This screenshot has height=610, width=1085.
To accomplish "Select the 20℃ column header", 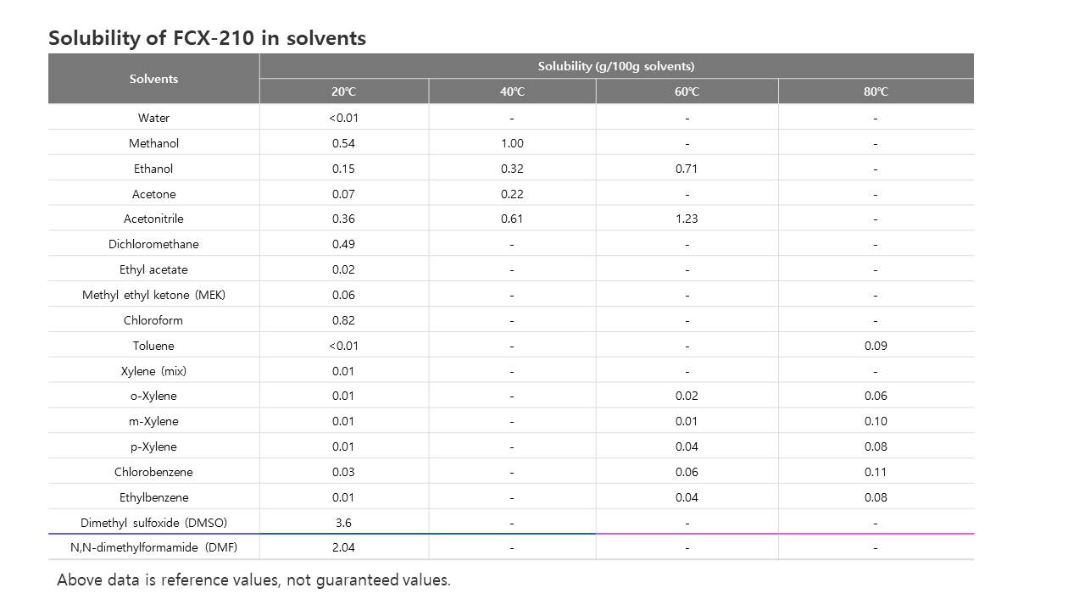I will [x=343, y=91].
